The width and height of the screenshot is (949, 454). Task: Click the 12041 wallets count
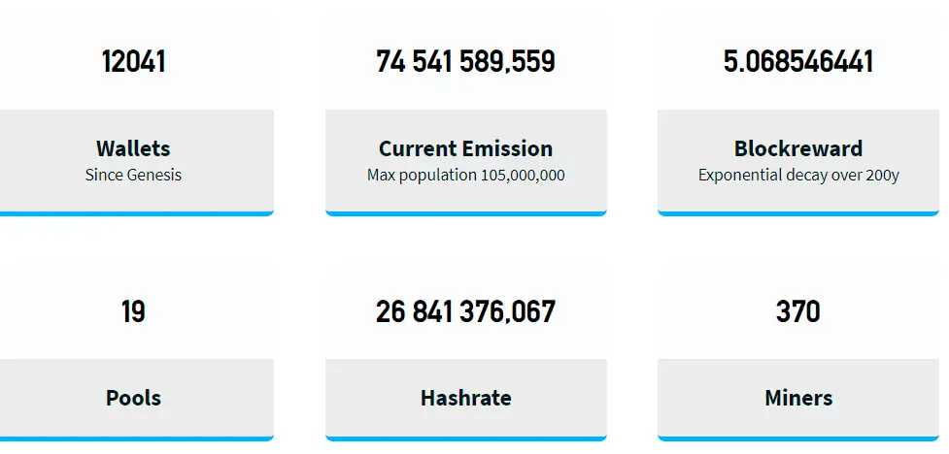tap(133, 62)
